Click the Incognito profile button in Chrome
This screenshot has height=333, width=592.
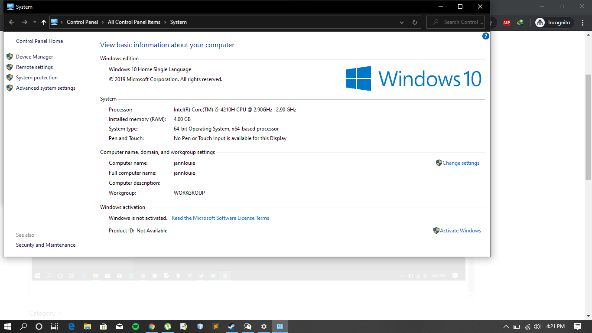(554, 23)
